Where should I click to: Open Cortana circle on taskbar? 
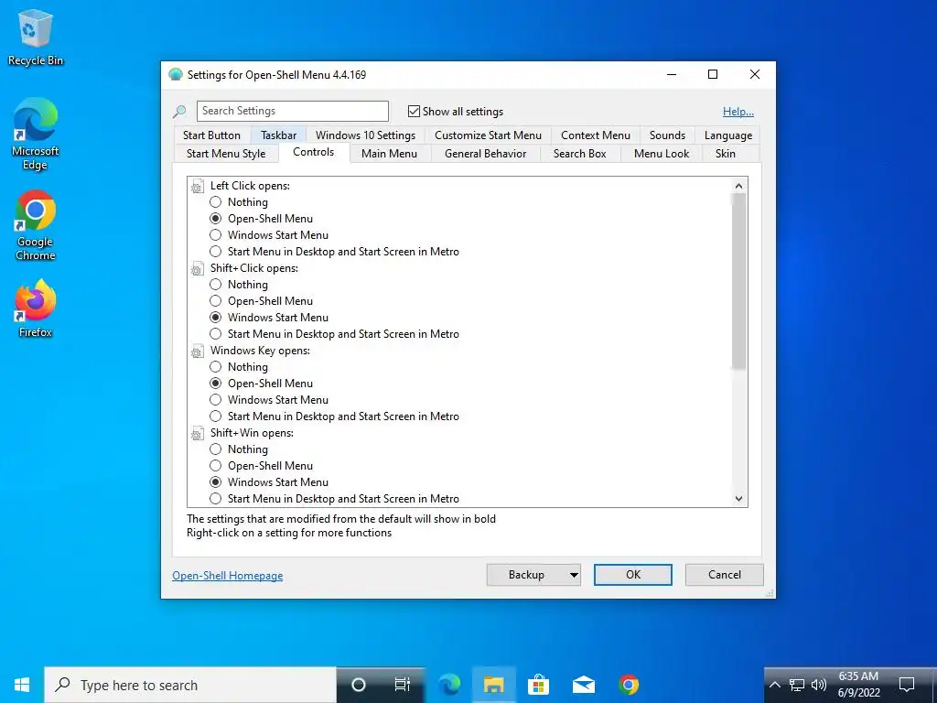pos(358,685)
